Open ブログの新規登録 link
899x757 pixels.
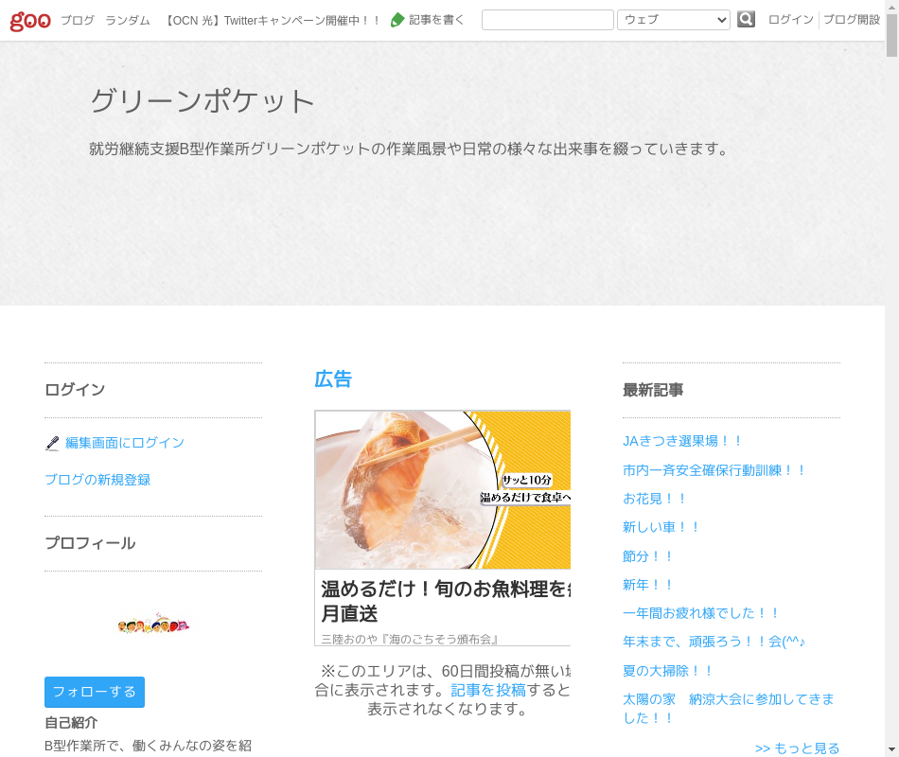point(97,480)
